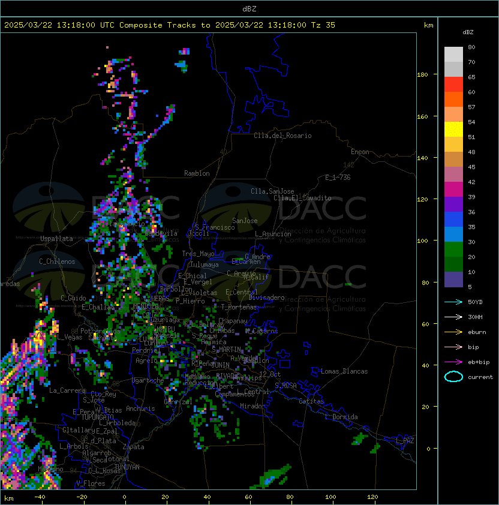Image resolution: width=499 pixels, height=505 pixels.
Task: Click the Uspallata town label
Action: pyautogui.click(x=56, y=239)
